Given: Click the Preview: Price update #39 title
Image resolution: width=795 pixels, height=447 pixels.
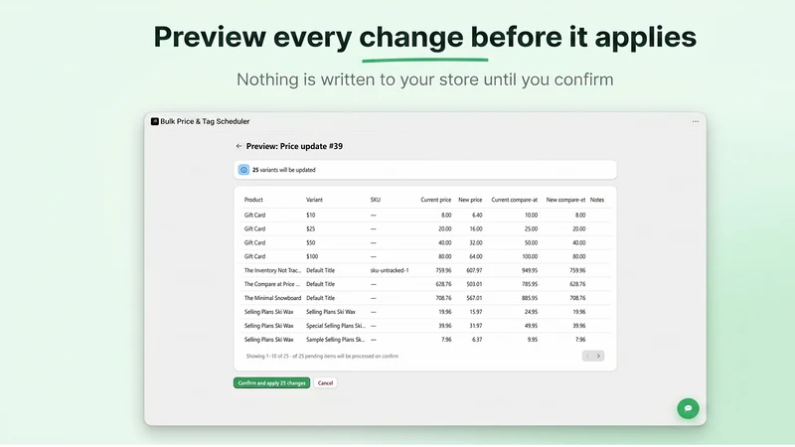Looking at the screenshot, I should click(x=294, y=146).
